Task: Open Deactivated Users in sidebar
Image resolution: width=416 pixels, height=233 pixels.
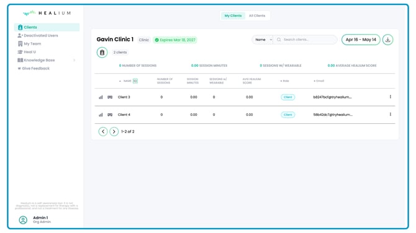Action: coord(38,35)
